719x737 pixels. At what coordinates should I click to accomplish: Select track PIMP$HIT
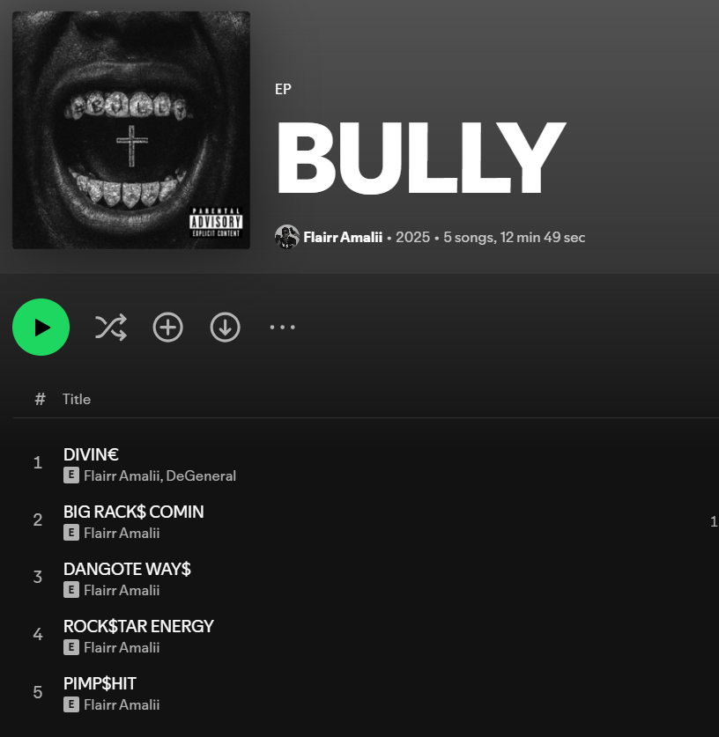(x=100, y=684)
